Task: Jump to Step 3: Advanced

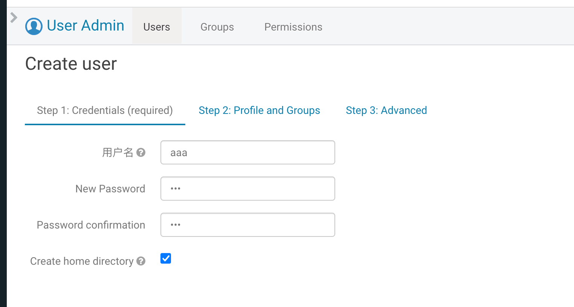Action: click(386, 111)
